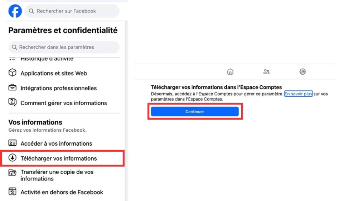The height and width of the screenshot is (201, 358).
Task: Open Applications et sites Web settings
Action: (x=54, y=73)
